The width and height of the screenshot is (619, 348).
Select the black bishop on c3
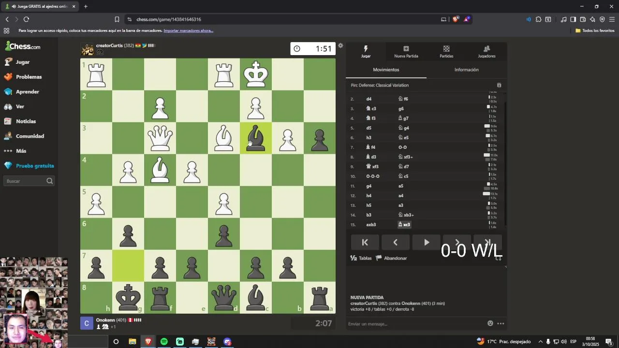coord(256,138)
